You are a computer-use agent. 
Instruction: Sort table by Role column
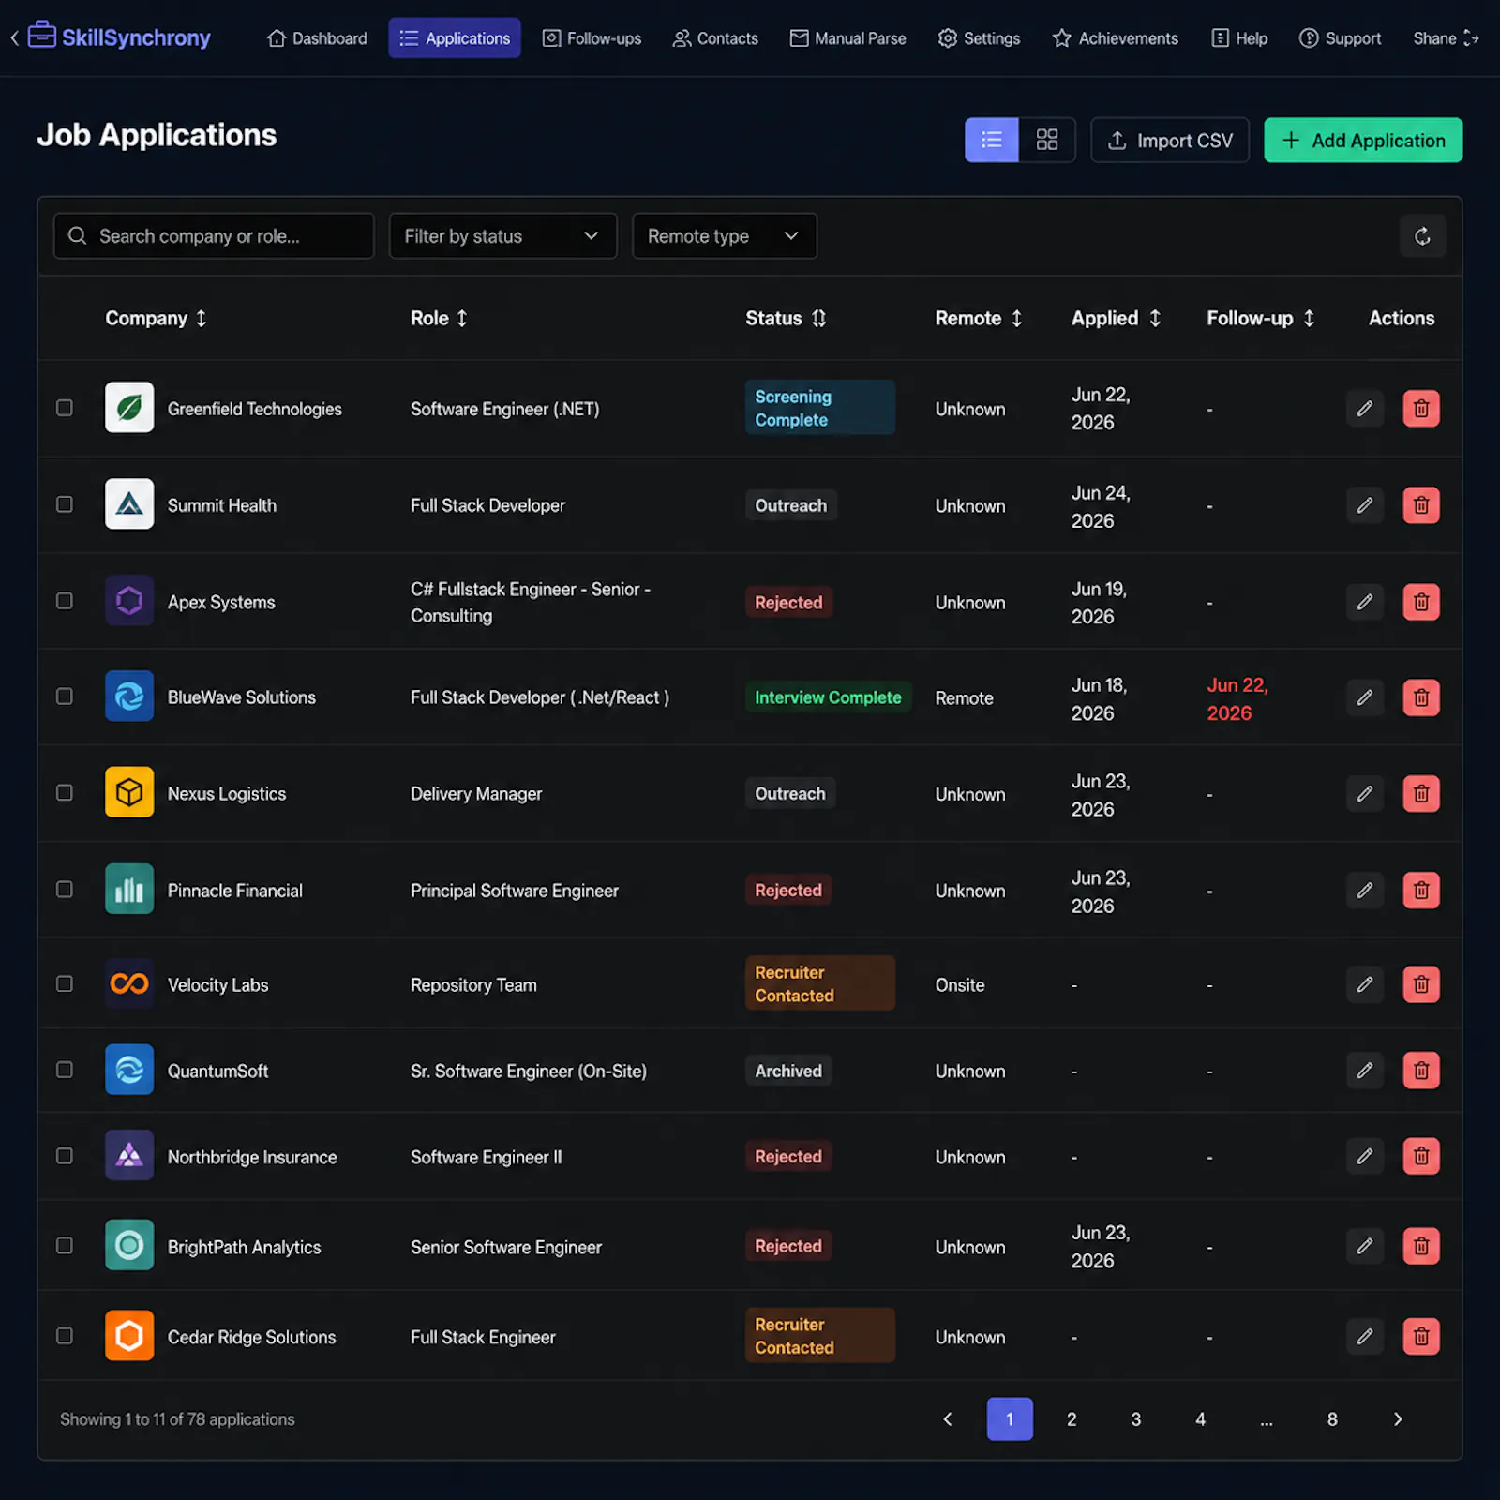pyautogui.click(x=439, y=319)
